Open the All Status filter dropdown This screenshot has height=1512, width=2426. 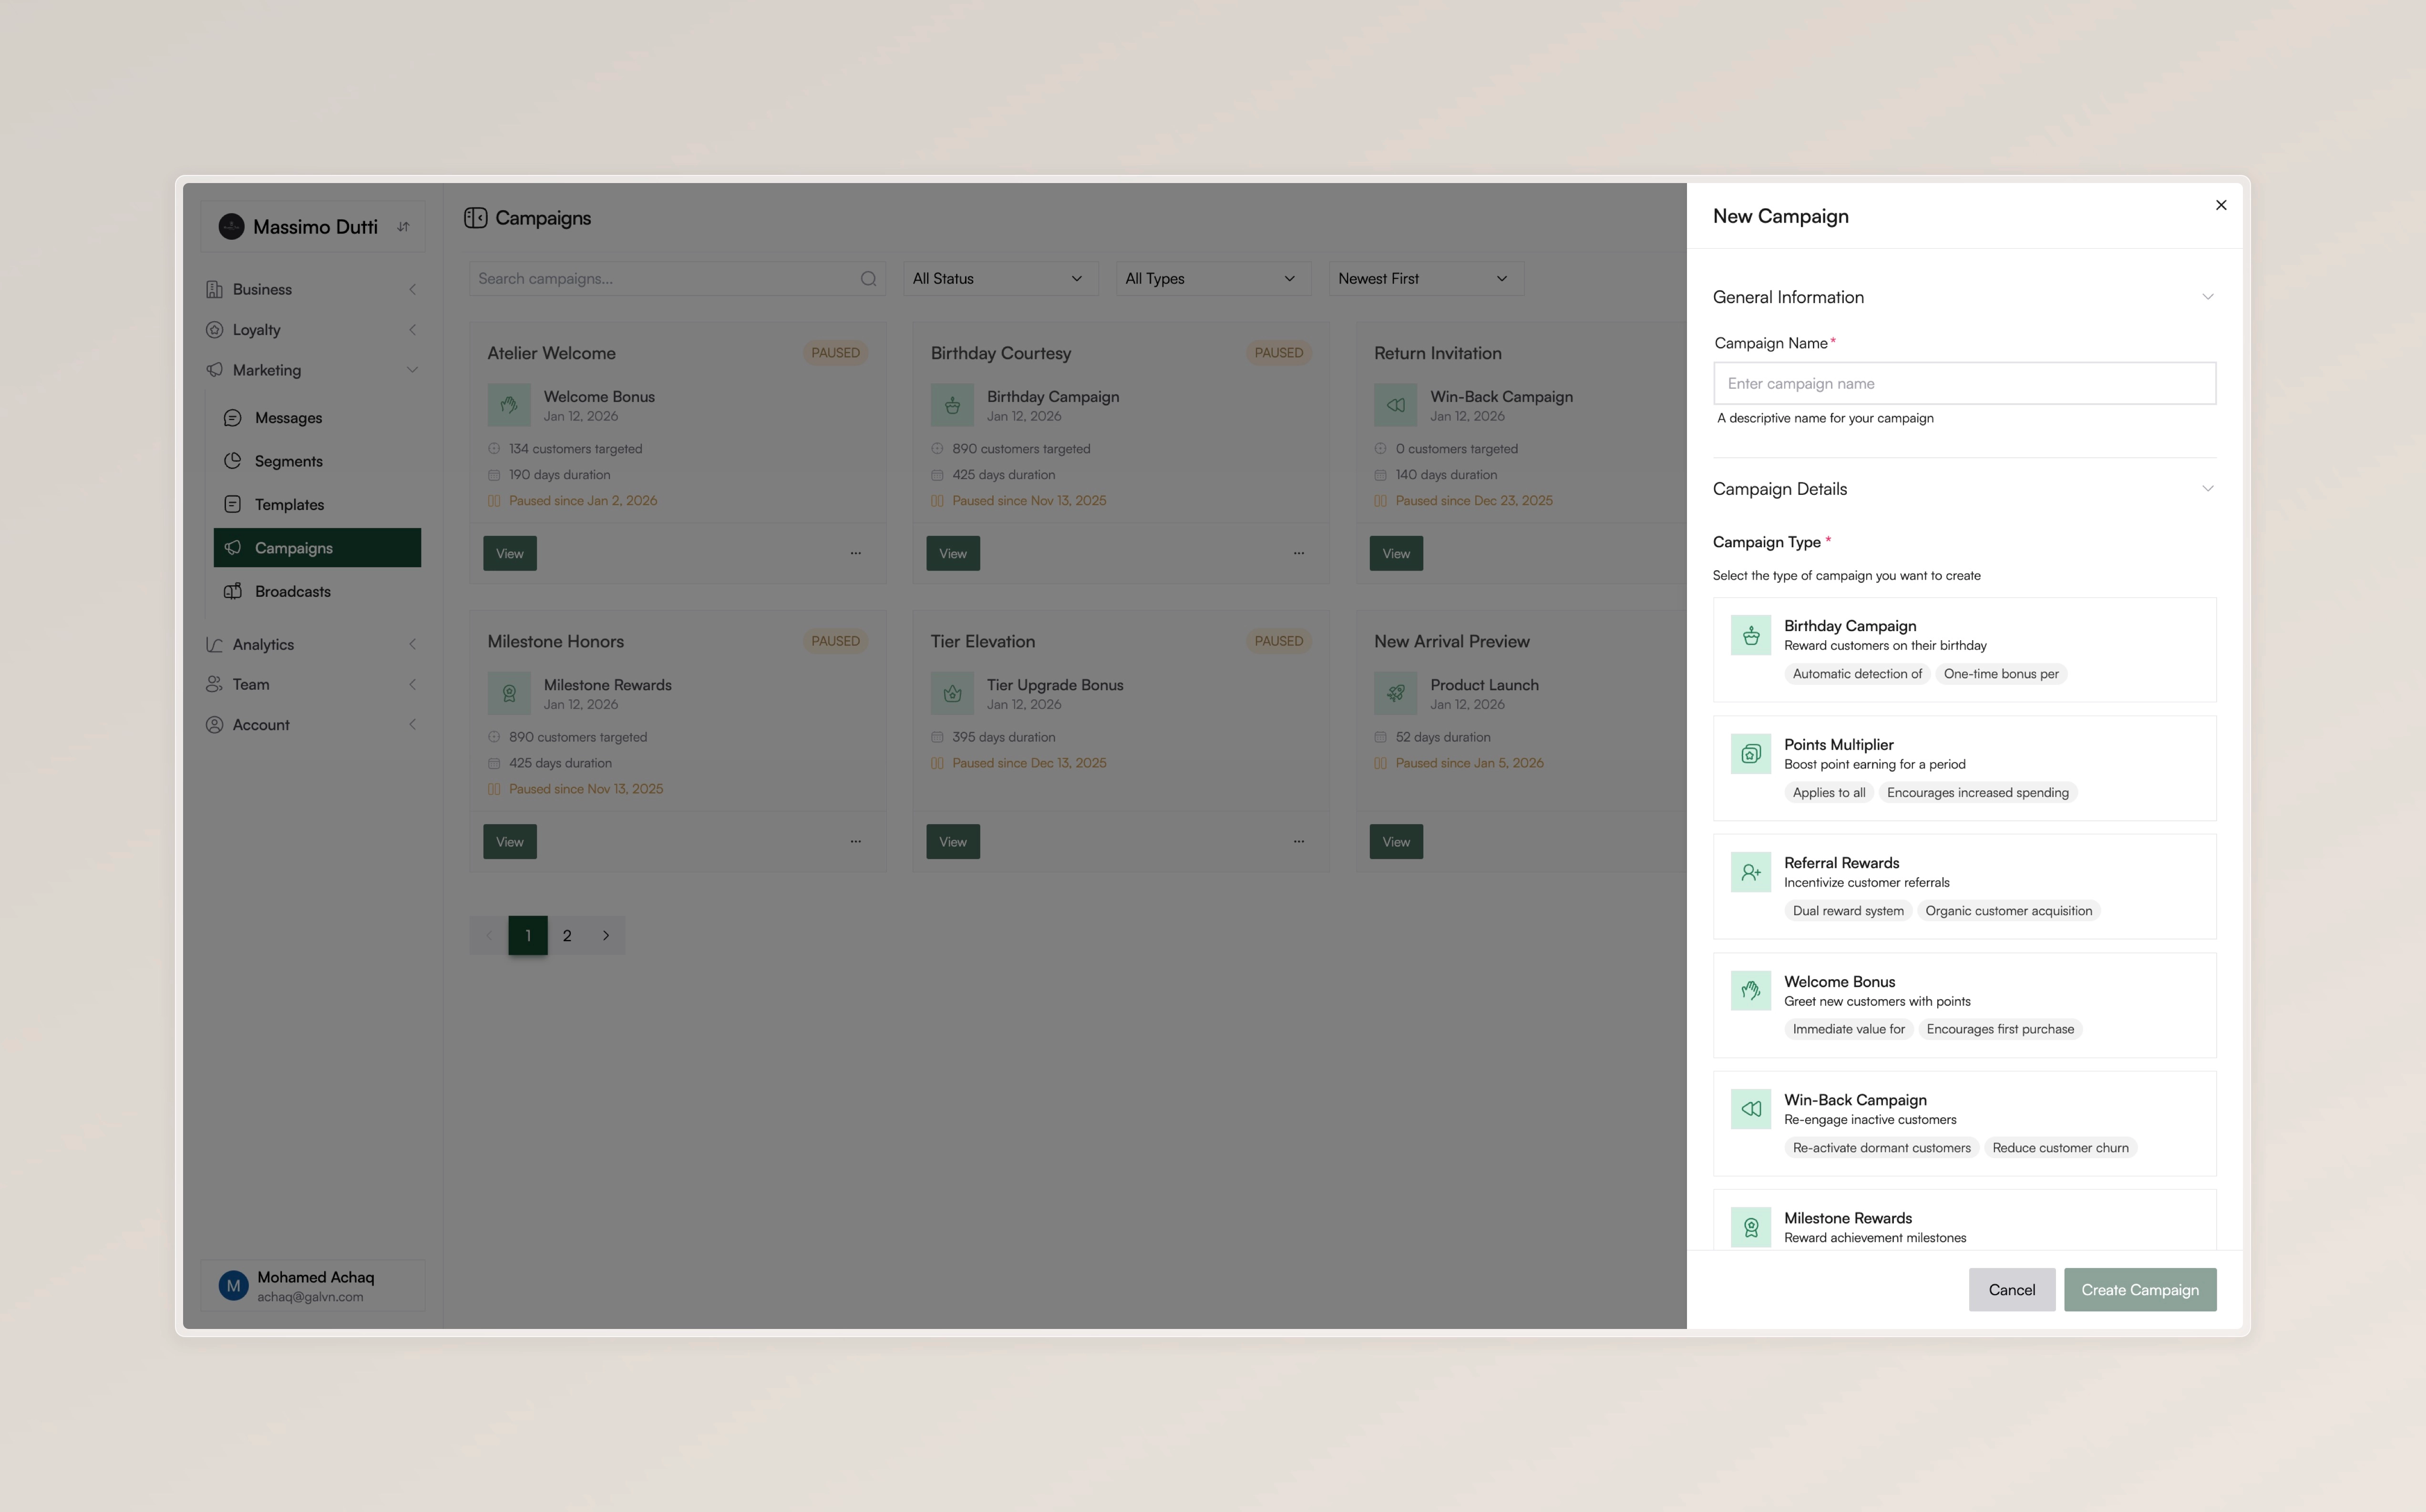pyautogui.click(x=998, y=279)
